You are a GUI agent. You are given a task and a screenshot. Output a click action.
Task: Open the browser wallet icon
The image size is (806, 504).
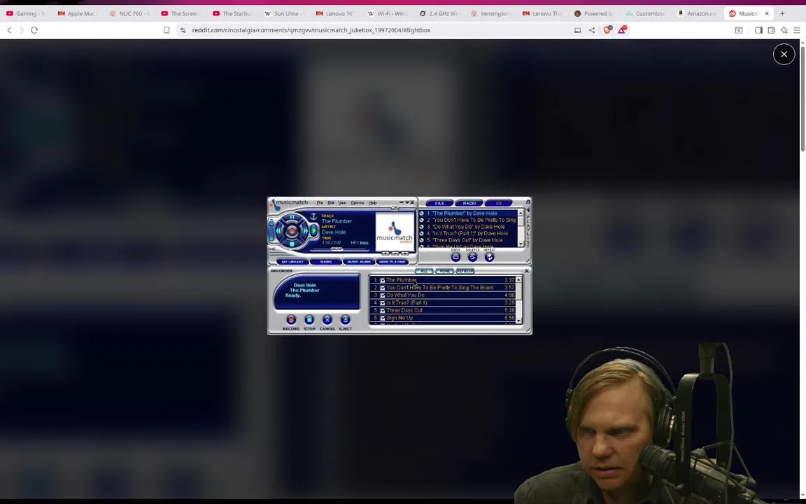tap(772, 30)
